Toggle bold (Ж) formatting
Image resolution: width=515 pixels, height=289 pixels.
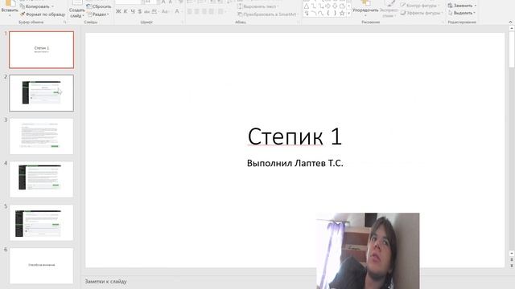pos(118,11)
